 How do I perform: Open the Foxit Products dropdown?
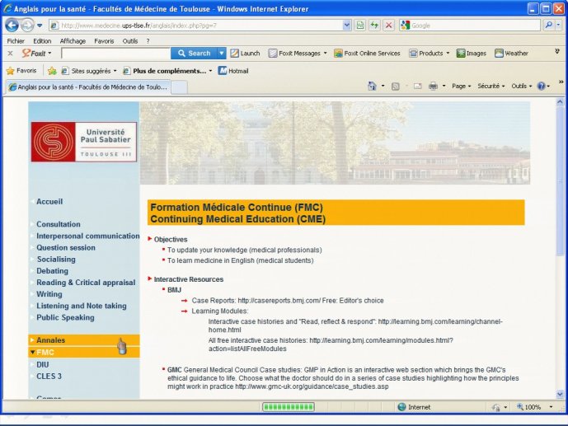point(430,54)
